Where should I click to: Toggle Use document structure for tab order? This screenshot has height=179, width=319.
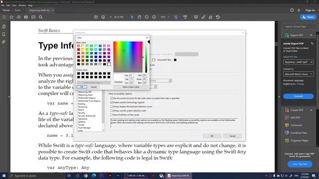(x=112, y=98)
